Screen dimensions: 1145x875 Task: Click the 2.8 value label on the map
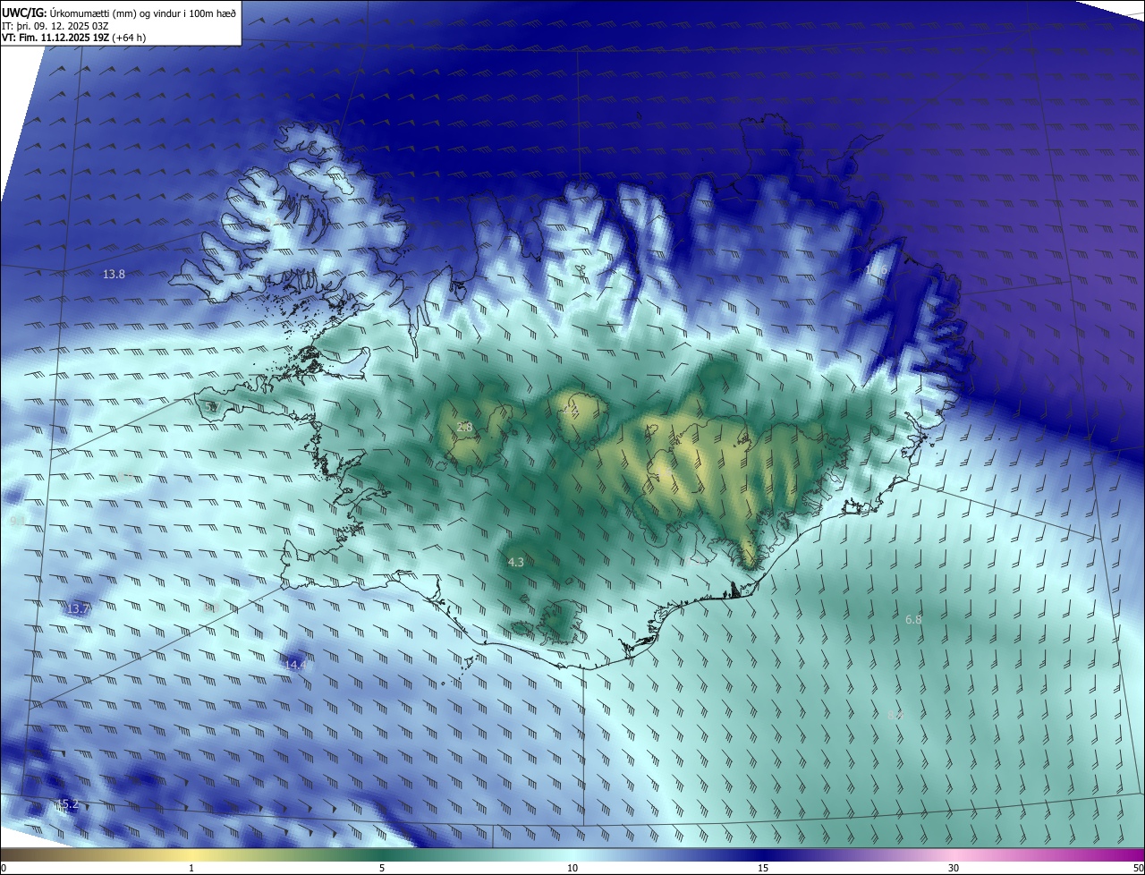click(464, 428)
